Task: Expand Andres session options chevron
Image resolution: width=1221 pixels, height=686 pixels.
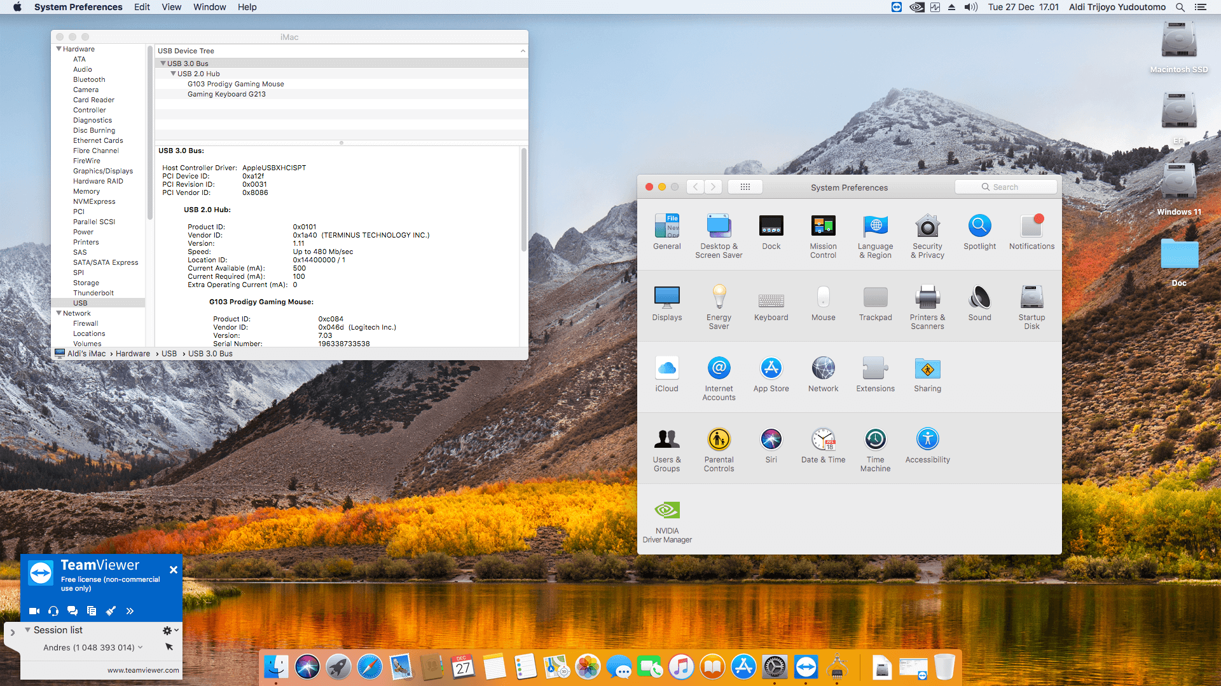Action: (x=141, y=647)
